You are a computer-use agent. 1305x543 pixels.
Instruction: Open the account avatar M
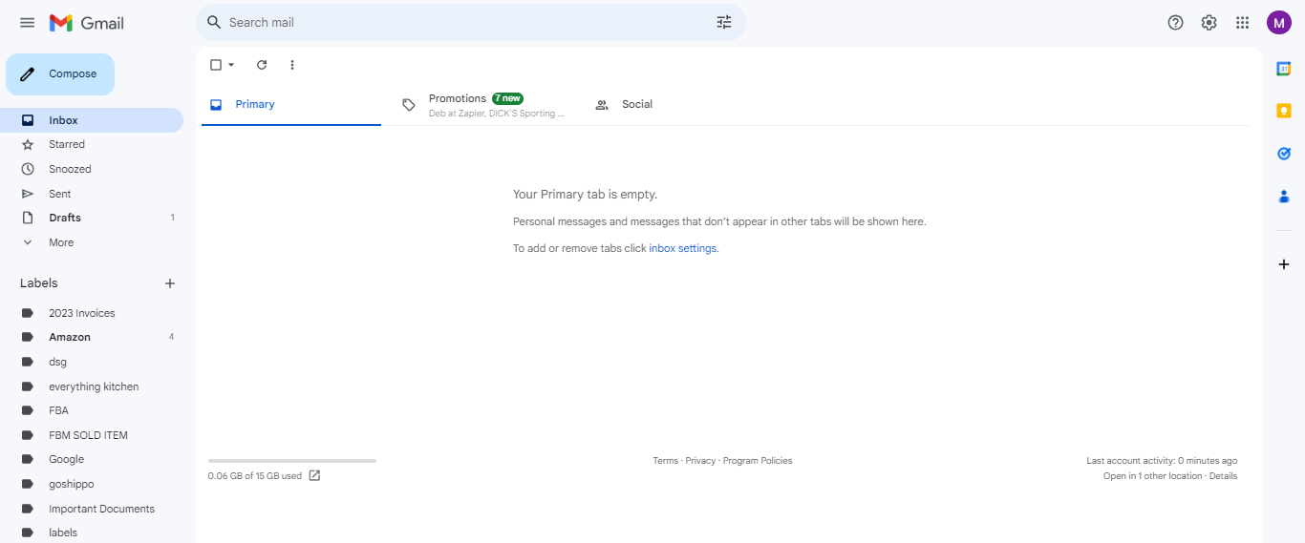tap(1279, 23)
